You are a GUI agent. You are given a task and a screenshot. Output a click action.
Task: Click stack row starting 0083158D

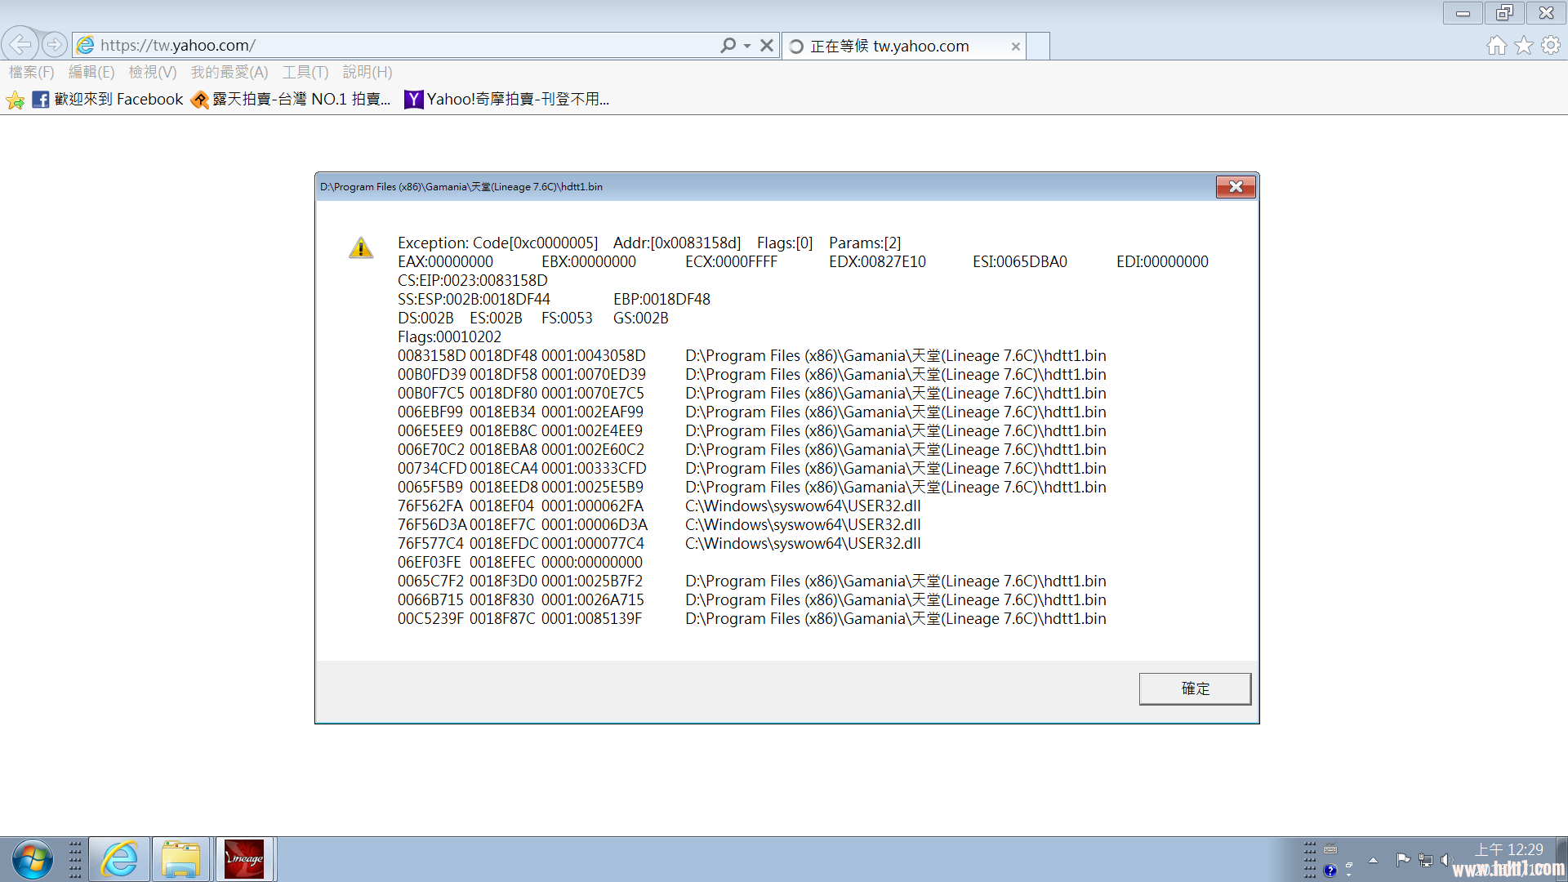[752, 355]
